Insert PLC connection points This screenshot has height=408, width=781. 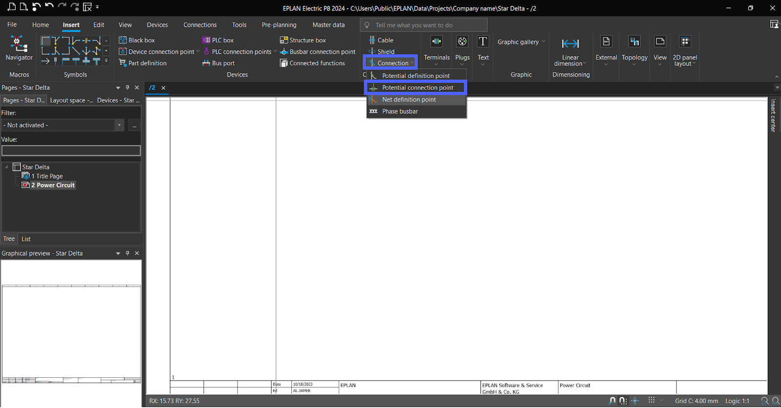point(237,52)
